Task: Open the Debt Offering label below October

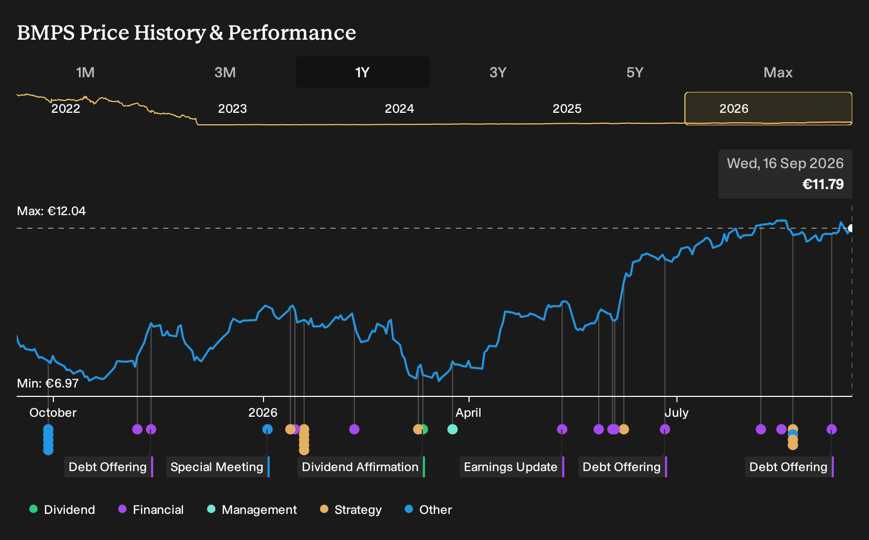Action: click(109, 467)
